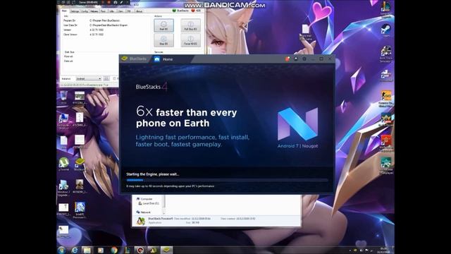451x254 pixels.
Task: Click the BlueStacks taskbar button
Action: click(x=166, y=250)
